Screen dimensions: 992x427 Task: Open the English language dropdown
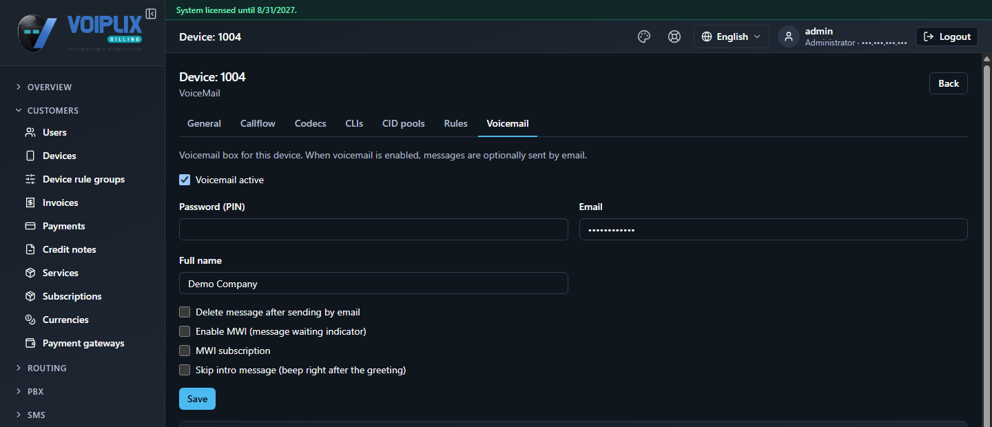click(x=732, y=37)
